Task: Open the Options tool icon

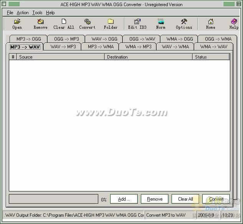Action: pyautogui.click(x=184, y=24)
